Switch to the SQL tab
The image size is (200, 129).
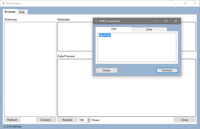click(x=22, y=12)
